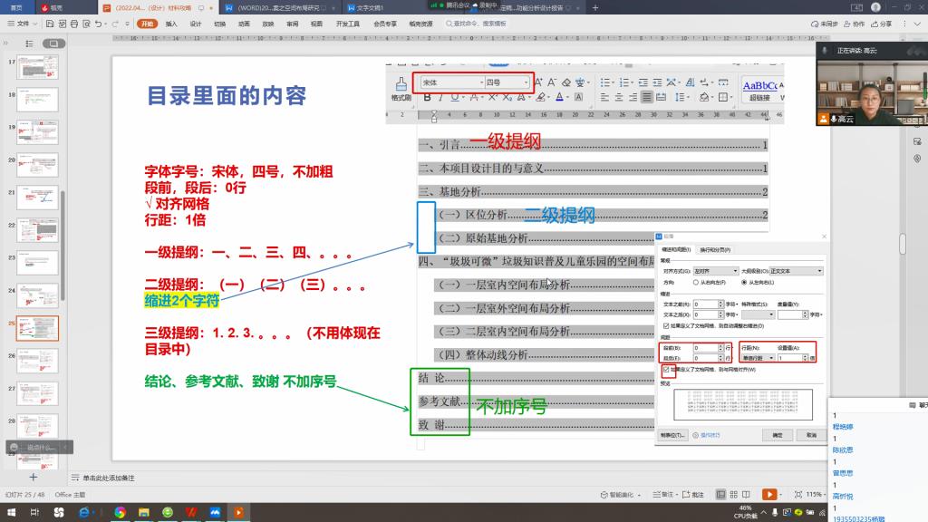The height and width of the screenshot is (522, 928).
Task: Redo the last action
Action: click(115, 24)
